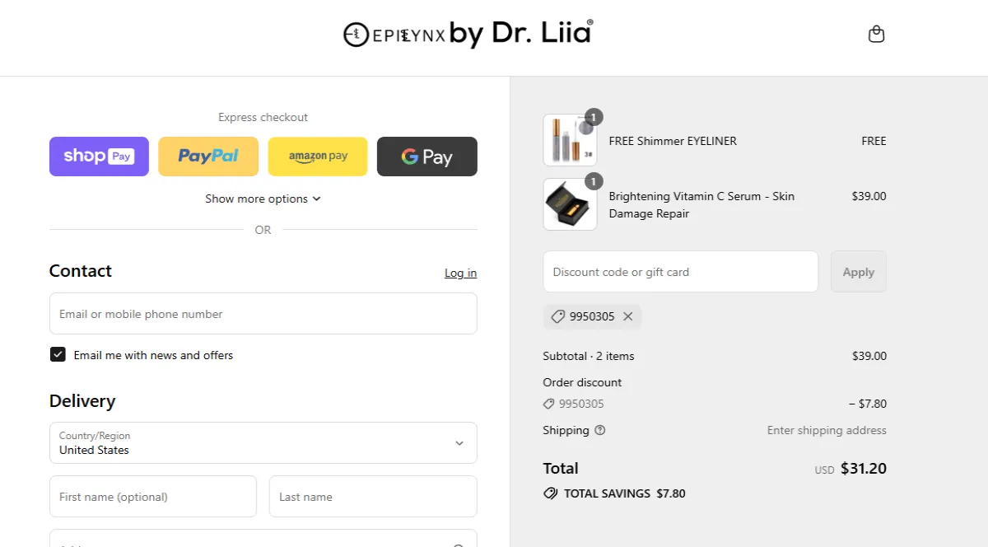Click the shipping info question mark icon
The width and height of the screenshot is (988, 547).
pyautogui.click(x=599, y=430)
